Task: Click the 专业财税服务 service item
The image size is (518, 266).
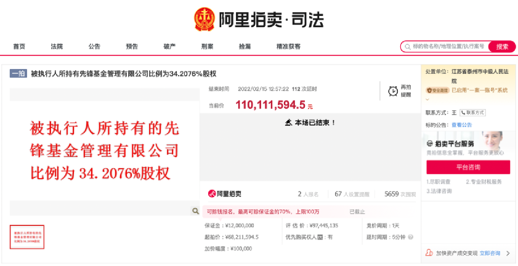Action: (x=484, y=182)
